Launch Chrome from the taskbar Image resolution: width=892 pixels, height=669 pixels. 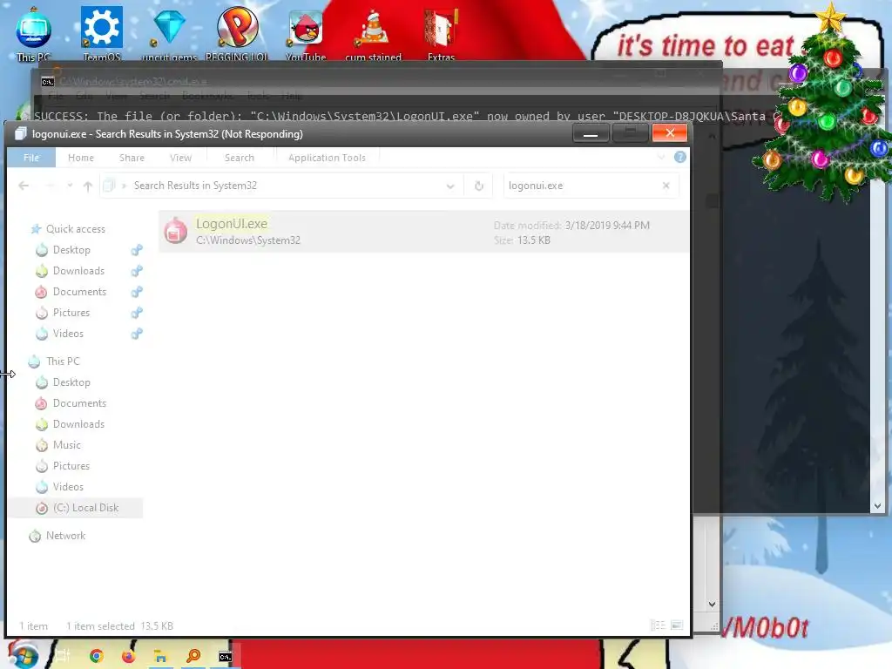[96, 656]
